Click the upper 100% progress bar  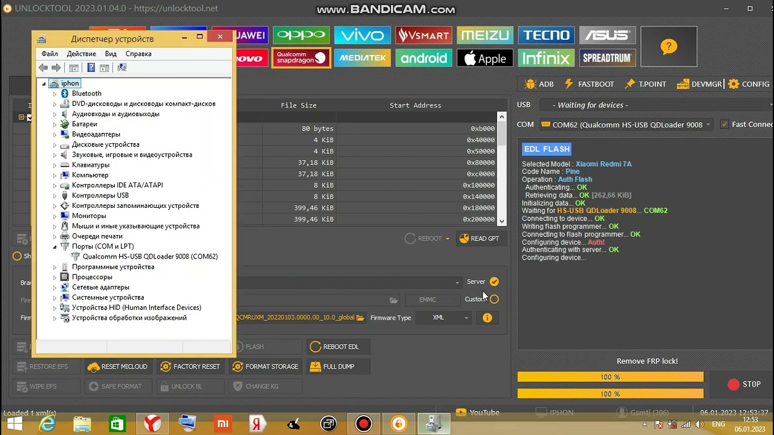click(x=610, y=377)
